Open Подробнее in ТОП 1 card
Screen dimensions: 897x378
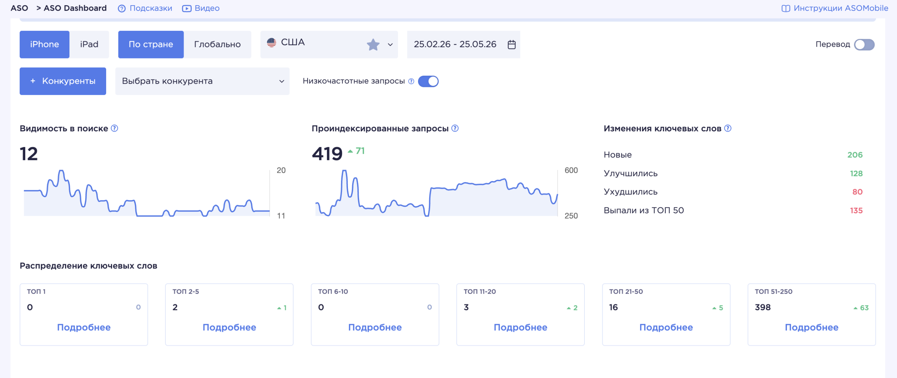pyautogui.click(x=84, y=327)
